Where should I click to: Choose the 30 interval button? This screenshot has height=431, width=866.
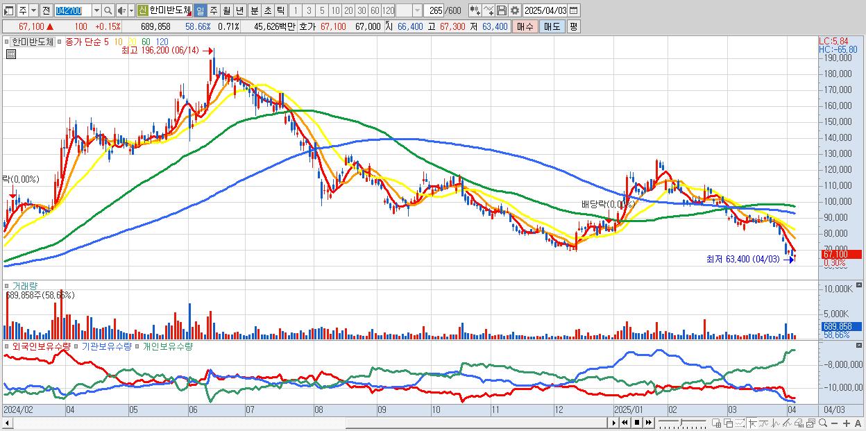pos(362,10)
